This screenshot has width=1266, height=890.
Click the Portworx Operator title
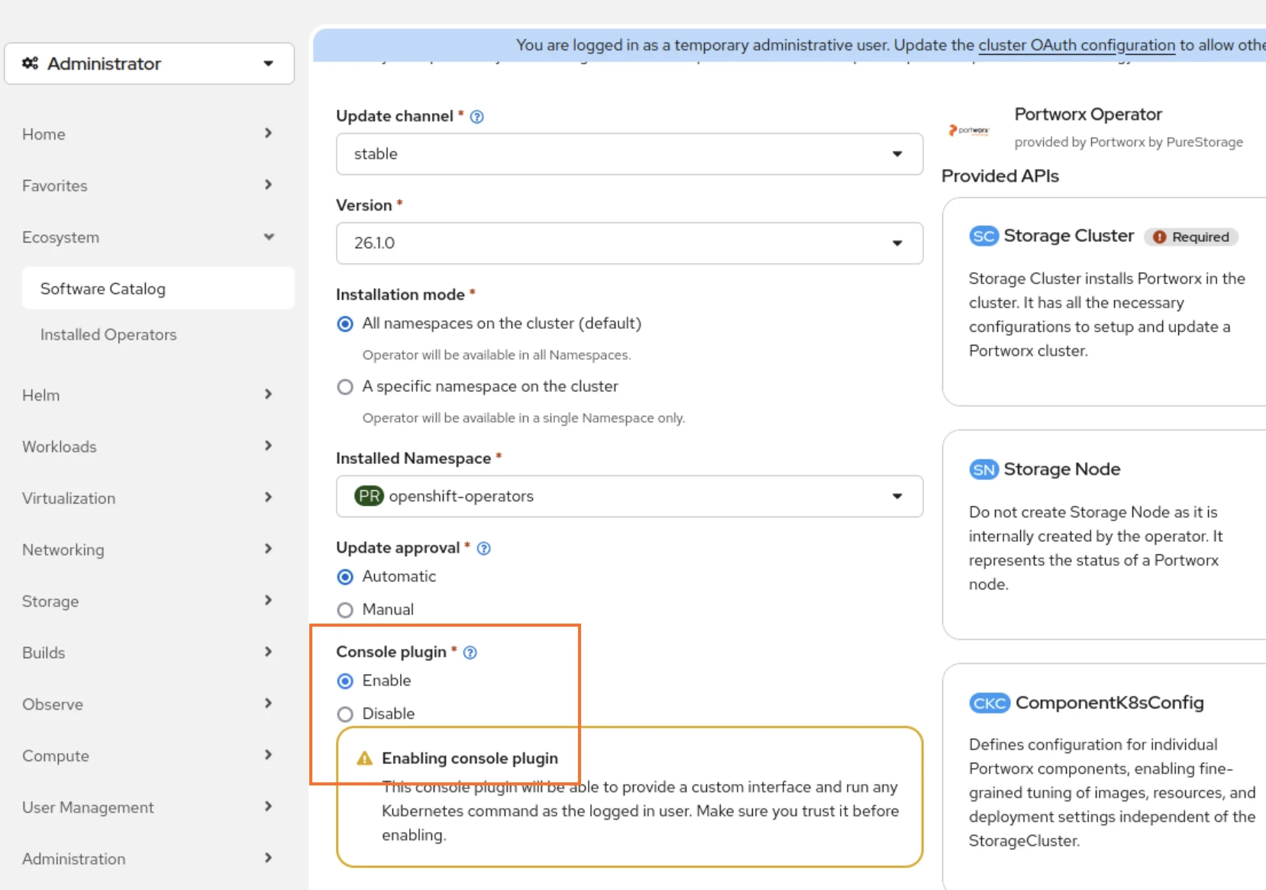(1088, 114)
